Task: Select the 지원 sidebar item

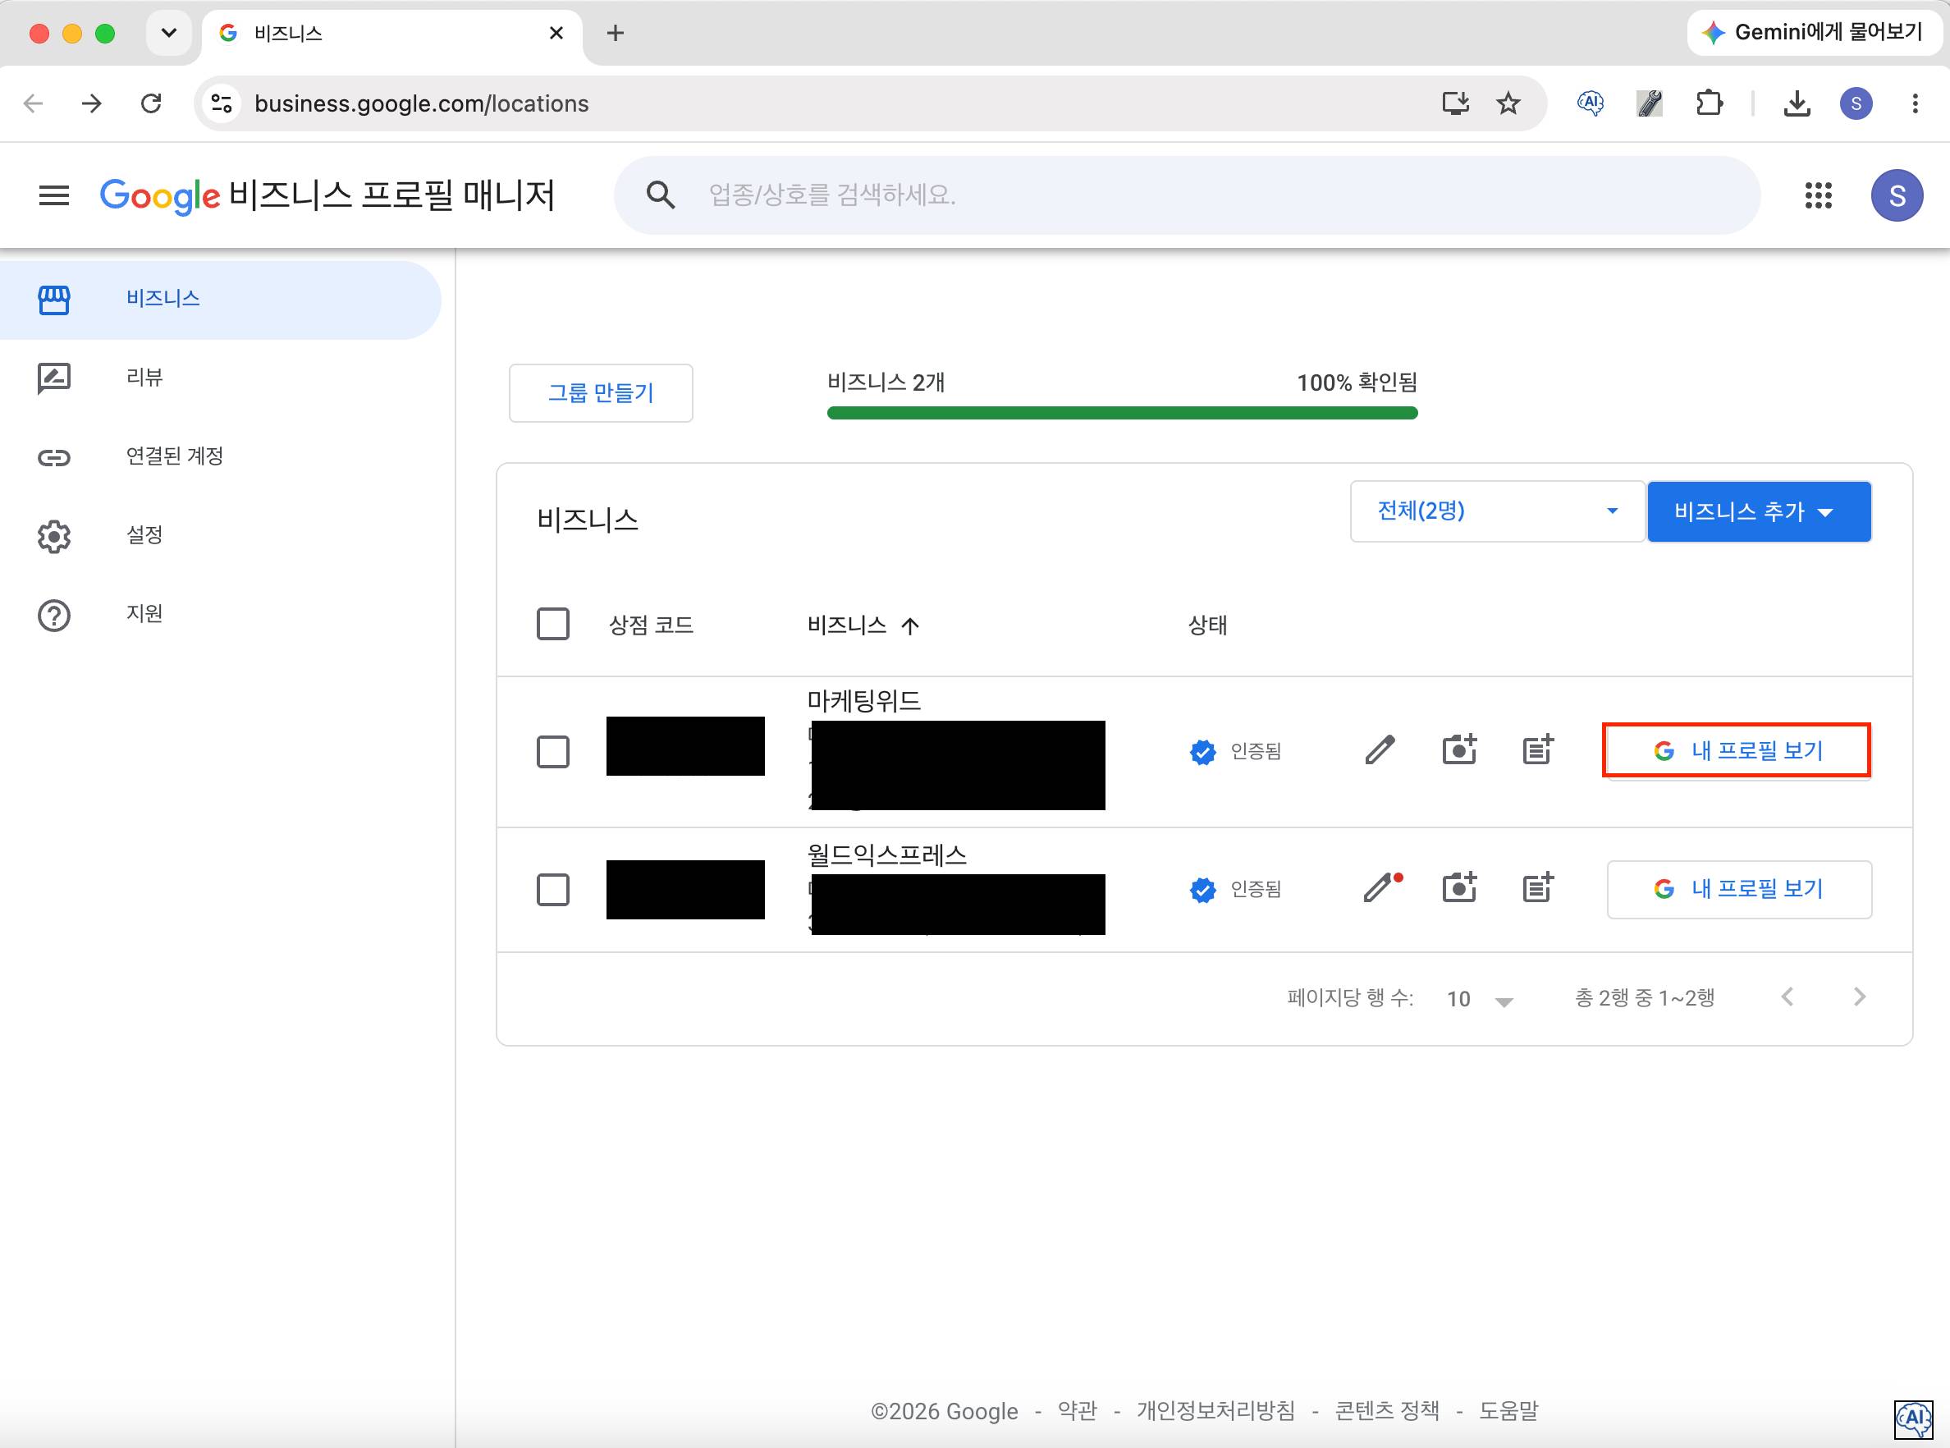Action: 219,615
